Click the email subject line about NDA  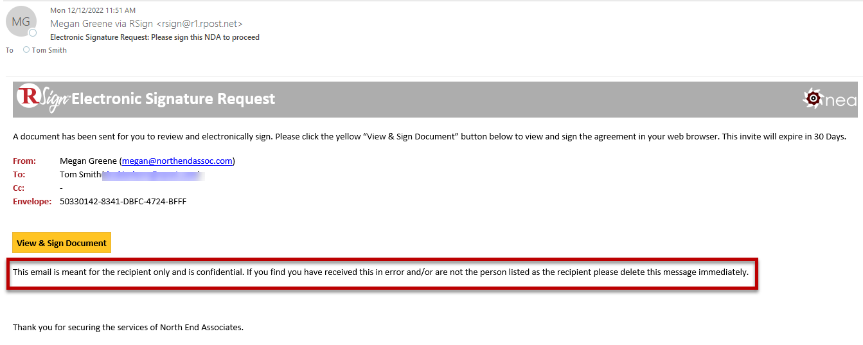coord(155,37)
